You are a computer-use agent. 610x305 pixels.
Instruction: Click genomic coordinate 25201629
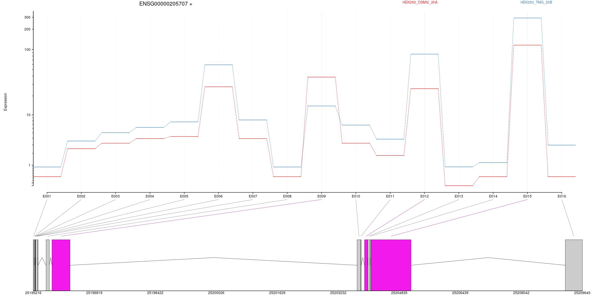tap(277, 293)
